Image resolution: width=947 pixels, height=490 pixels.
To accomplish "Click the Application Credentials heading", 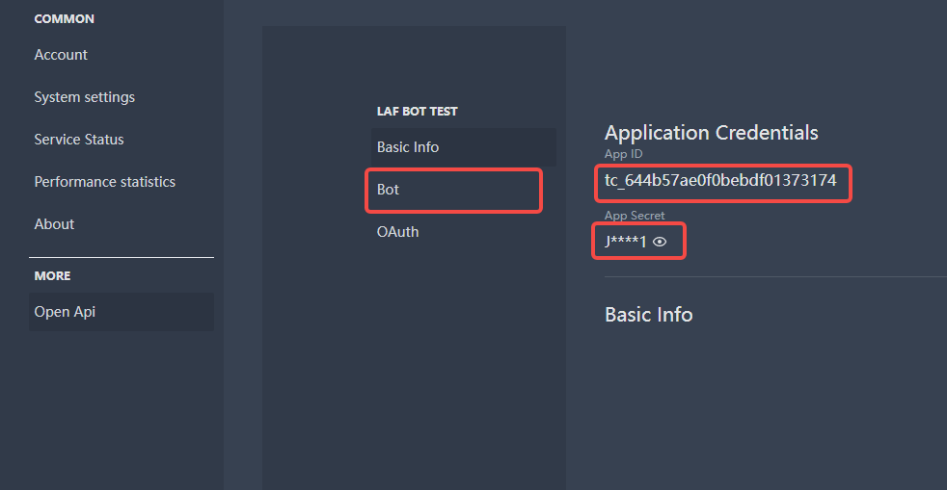I will pos(712,133).
